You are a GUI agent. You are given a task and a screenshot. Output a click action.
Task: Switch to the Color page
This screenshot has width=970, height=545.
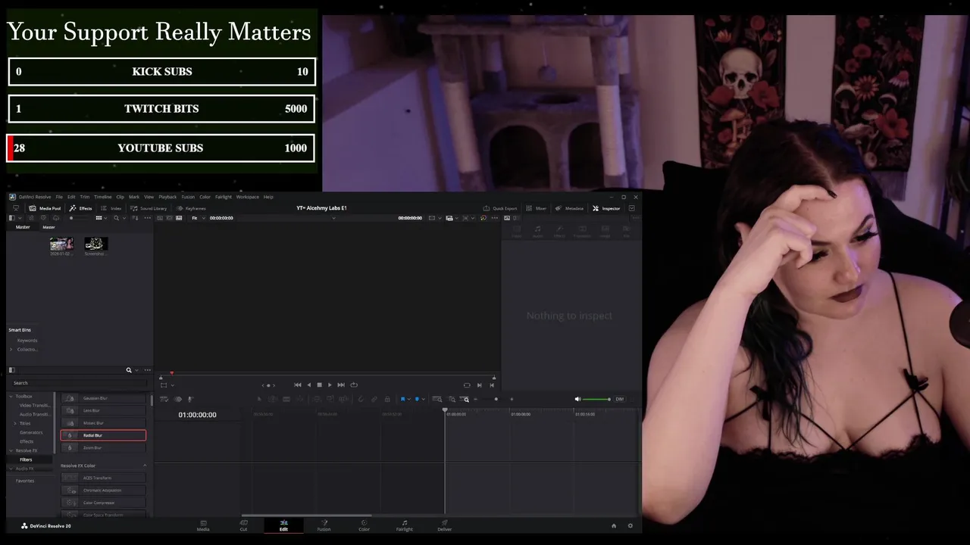pyautogui.click(x=364, y=525)
